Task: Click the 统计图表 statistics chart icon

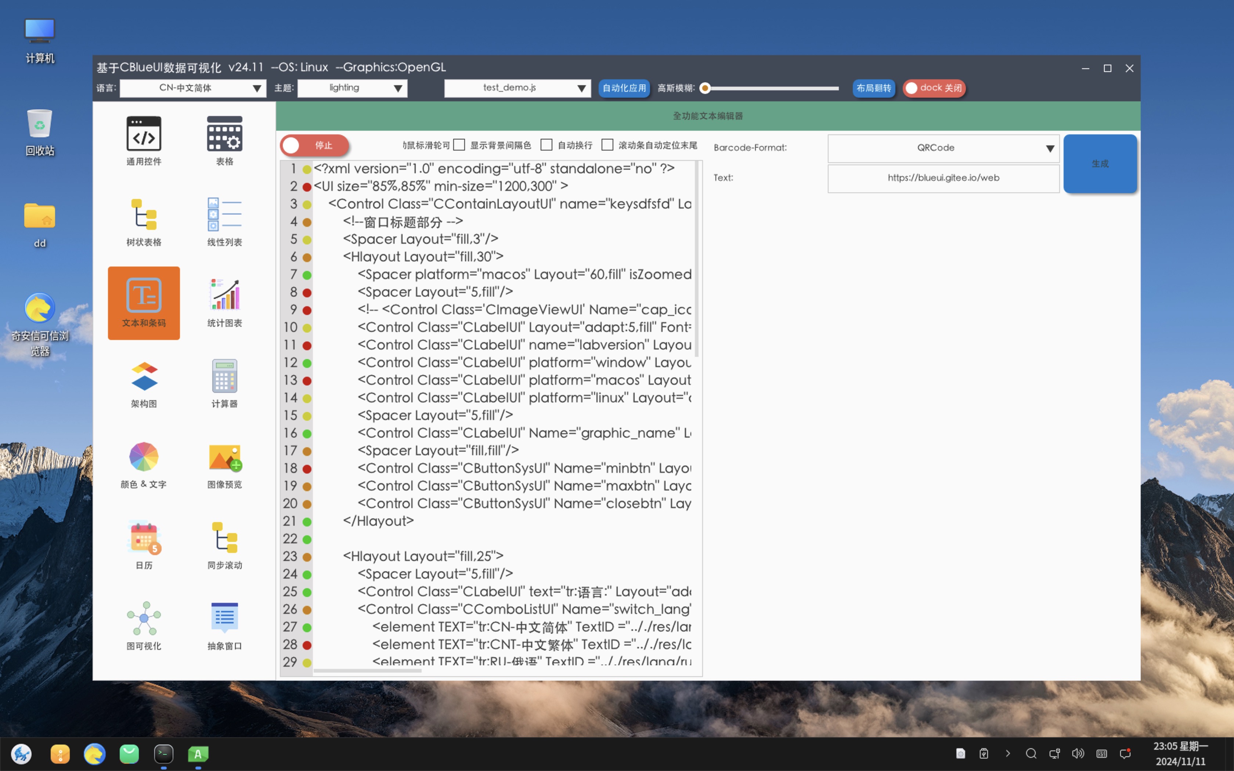Action: click(224, 295)
